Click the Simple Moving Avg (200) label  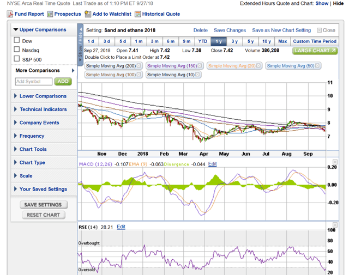click(x=111, y=66)
